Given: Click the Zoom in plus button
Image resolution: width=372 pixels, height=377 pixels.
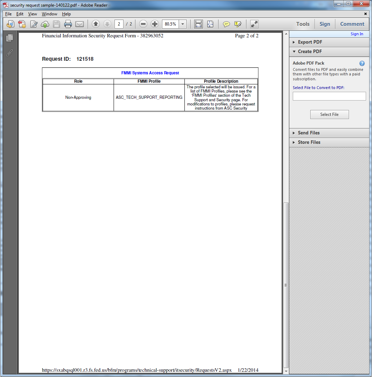Looking at the screenshot, I should (155, 24).
